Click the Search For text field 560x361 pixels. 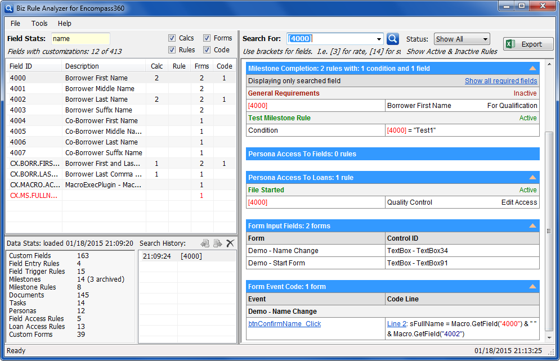pos(331,39)
